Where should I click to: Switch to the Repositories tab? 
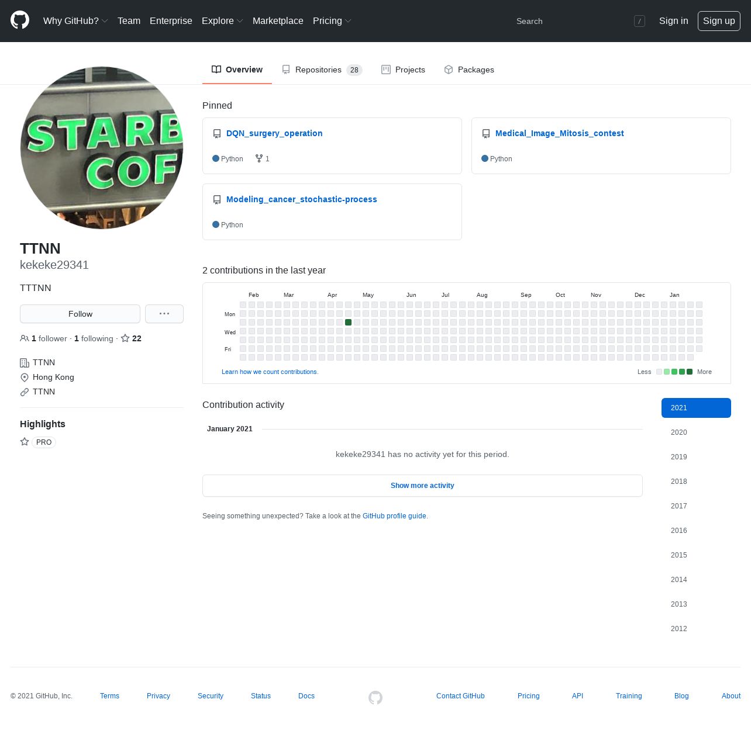point(322,70)
